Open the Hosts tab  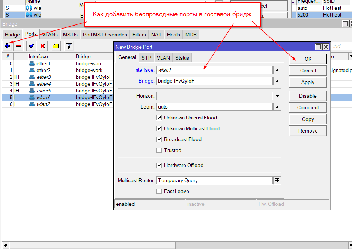pos(173,35)
